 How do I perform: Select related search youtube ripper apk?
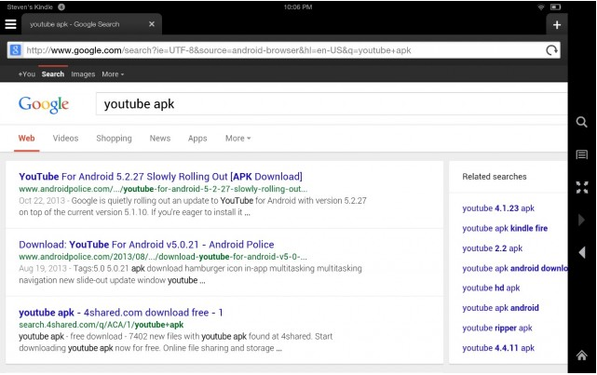click(497, 328)
